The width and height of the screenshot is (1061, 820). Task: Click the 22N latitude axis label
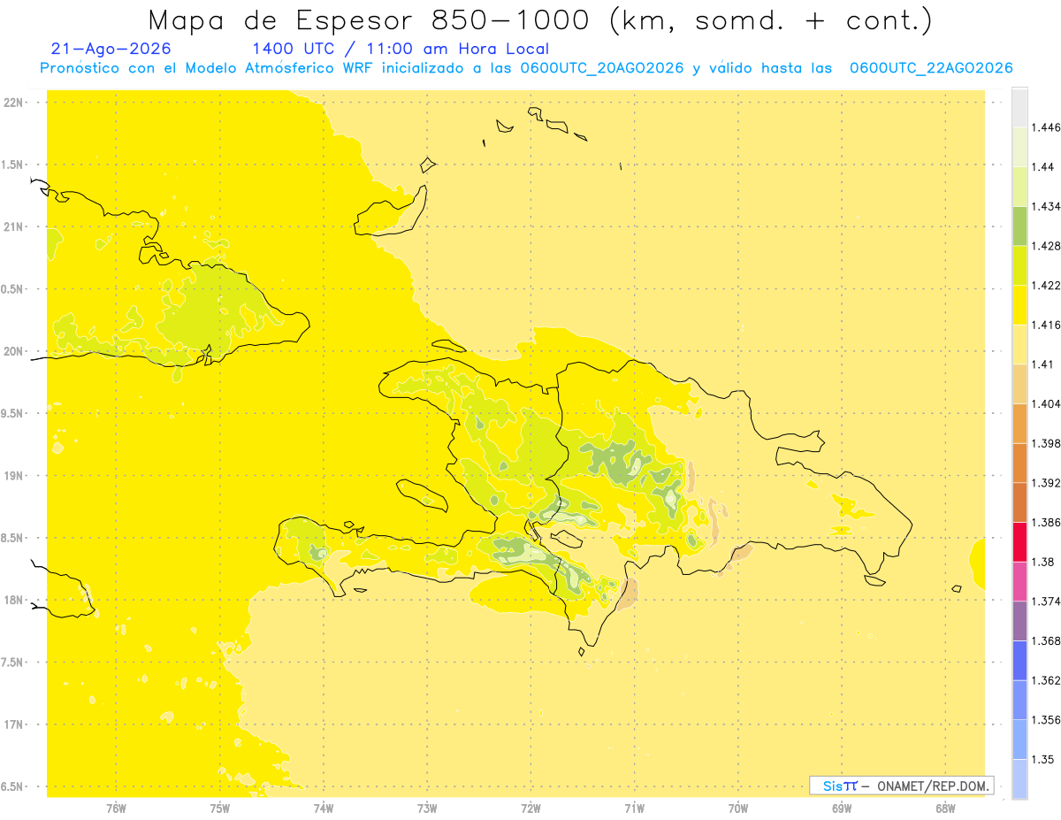click(x=14, y=103)
